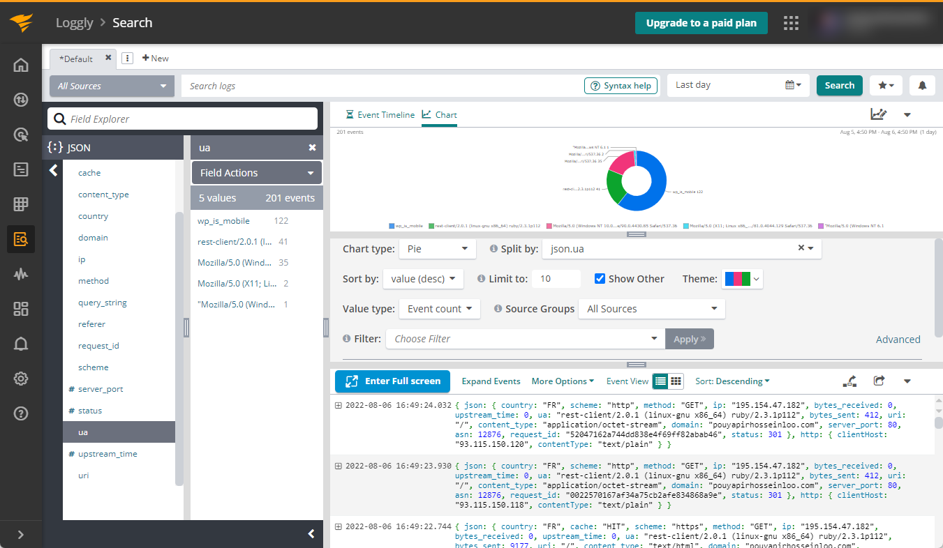
Task: Open the Theme color swatch picker
Action: pos(742,279)
